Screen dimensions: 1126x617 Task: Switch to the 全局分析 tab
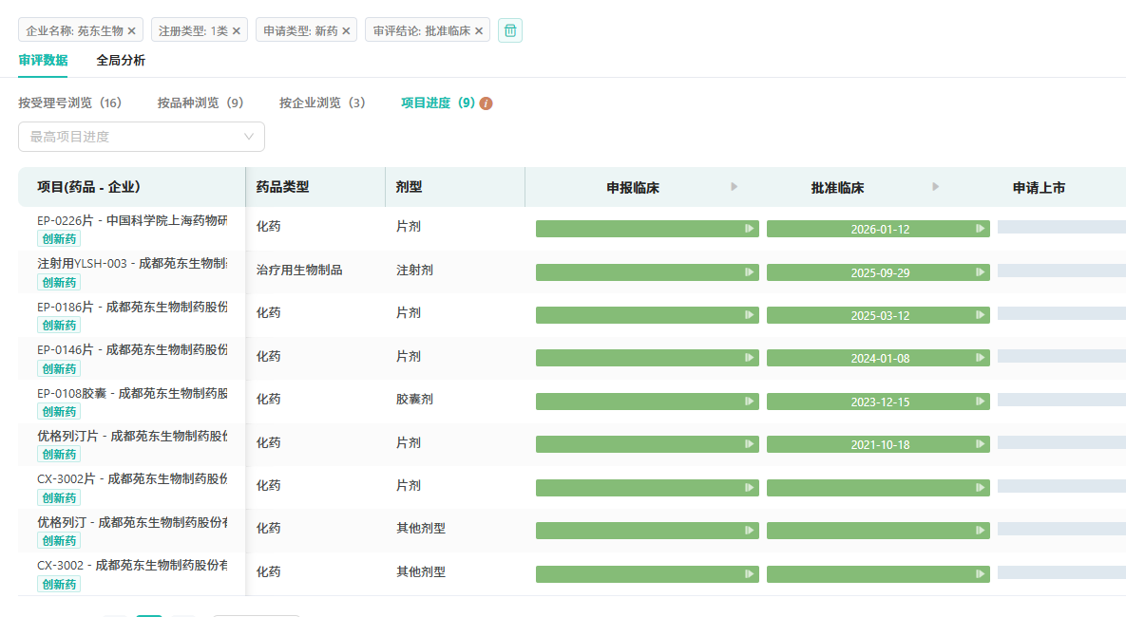(121, 61)
